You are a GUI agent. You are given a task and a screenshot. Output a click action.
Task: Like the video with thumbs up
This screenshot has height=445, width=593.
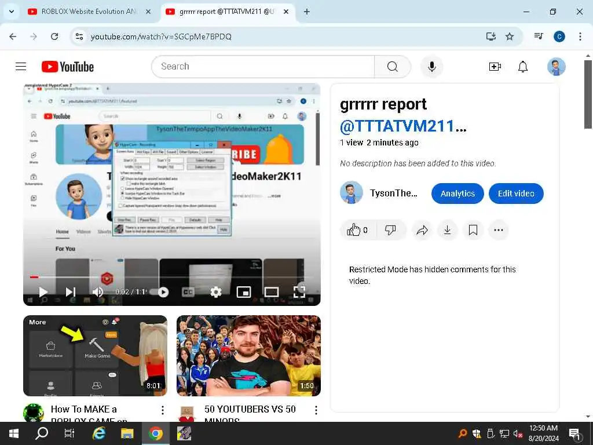pyautogui.click(x=357, y=229)
